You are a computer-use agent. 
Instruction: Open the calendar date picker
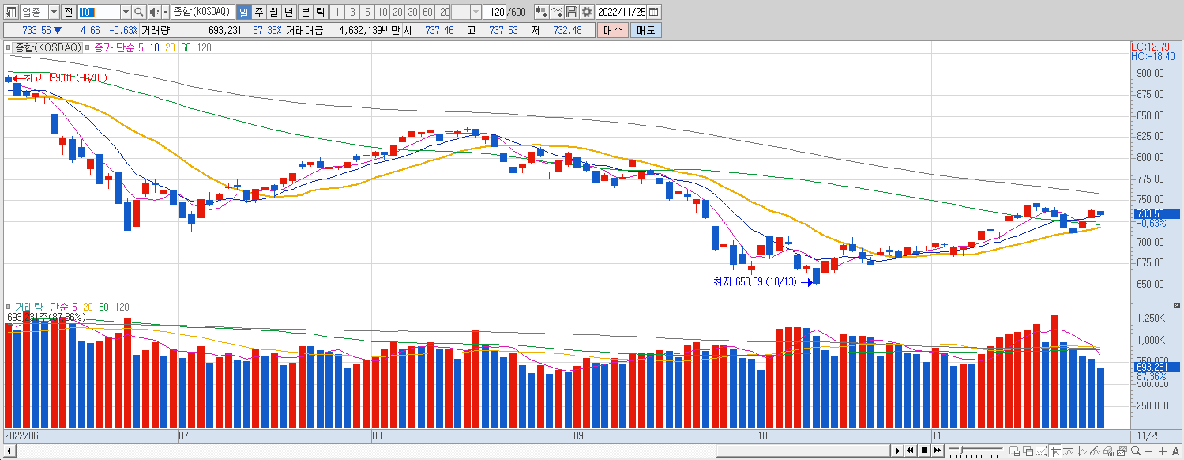(x=654, y=12)
